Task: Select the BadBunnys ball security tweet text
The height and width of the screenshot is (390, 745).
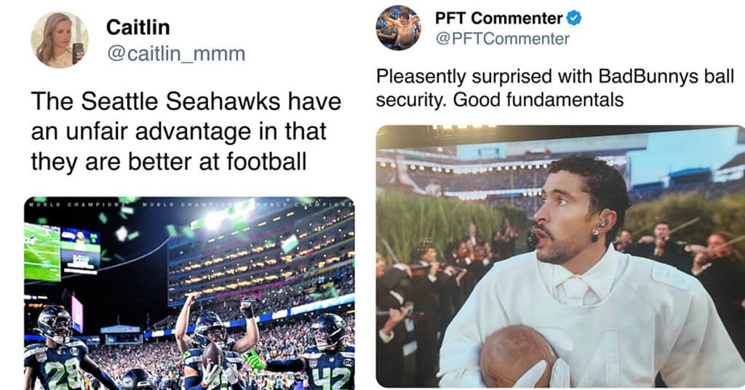Action: tap(554, 88)
